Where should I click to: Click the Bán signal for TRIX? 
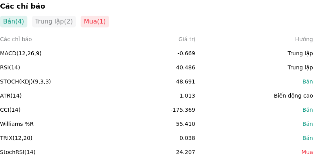(x=308, y=138)
